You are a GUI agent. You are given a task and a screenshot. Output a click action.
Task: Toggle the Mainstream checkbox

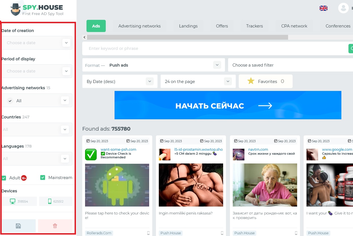[43, 178]
